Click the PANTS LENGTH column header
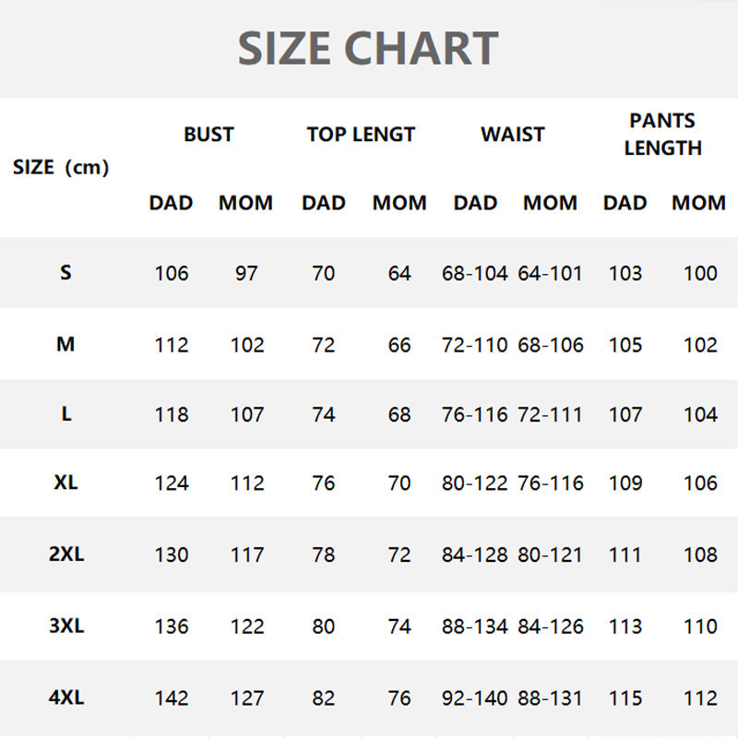This screenshot has height=738, width=738. (662, 134)
